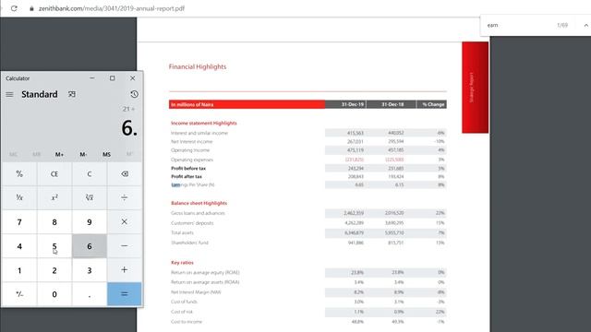Click the red Strategic Report side tab
Image resolution: width=591 pixels, height=332 pixels.
tap(475, 88)
